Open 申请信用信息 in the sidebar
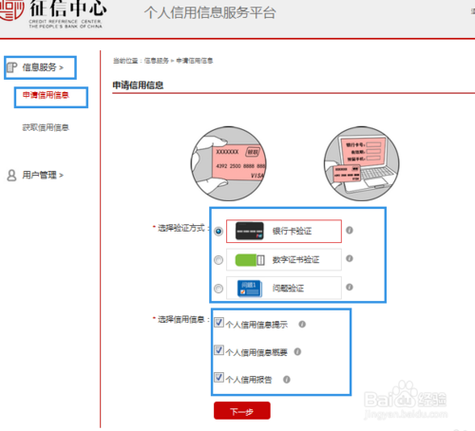This screenshot has height=431, width=475. (x=46, y=95)
